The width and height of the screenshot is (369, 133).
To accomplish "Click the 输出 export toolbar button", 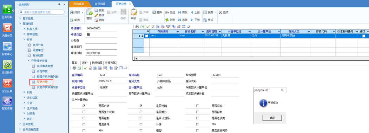I will [x=75, y=20].
